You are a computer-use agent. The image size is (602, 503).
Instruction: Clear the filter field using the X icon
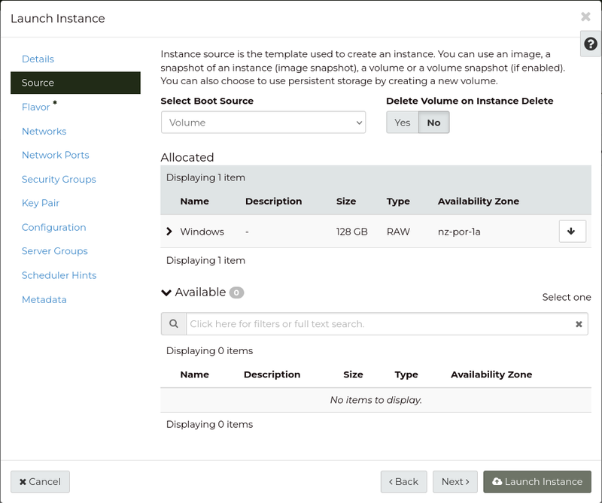(578, 323)
